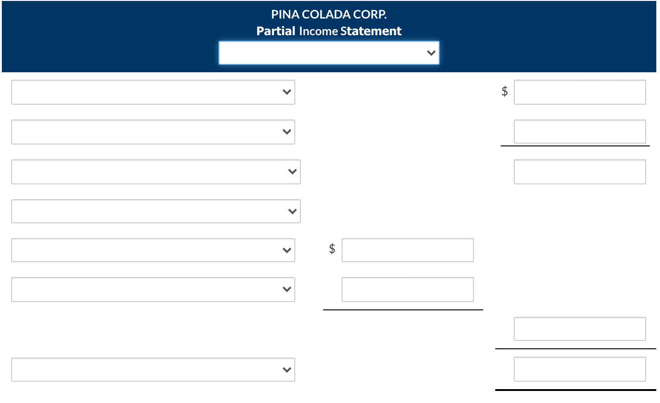Click the chevron arrow on the first row dropdown

pyautogui.click(x=287, y=92)
